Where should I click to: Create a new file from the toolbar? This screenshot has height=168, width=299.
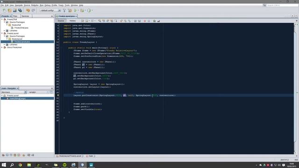tap(4, 10)
